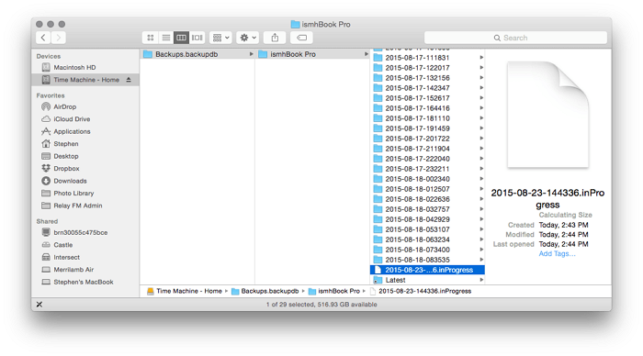Select shared computer Castle
This screenshot has width=643, height=356.
click(x=85, y=245)
